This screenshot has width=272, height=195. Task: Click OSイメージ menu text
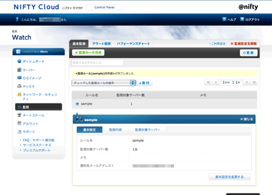32,78
